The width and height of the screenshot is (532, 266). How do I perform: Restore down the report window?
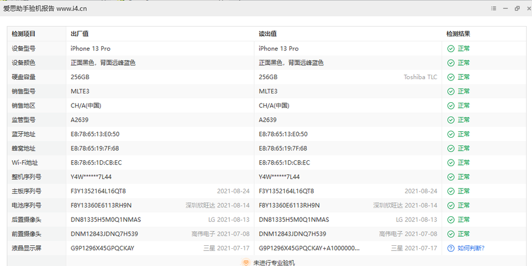517,8
